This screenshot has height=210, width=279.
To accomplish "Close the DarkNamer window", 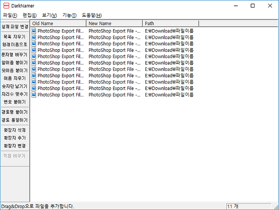I will [270, 6].
